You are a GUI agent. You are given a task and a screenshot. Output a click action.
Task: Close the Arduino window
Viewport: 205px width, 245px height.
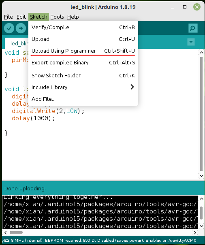pos(197,7)
